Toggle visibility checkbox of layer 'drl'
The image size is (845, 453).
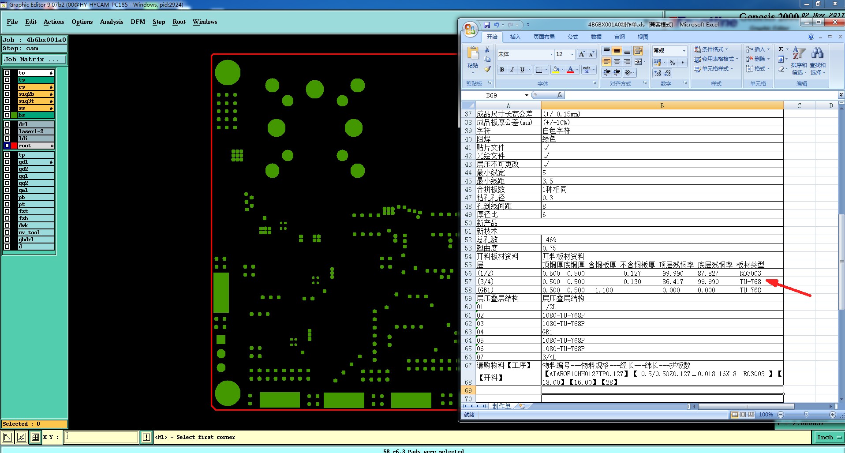tap(7, 124)
